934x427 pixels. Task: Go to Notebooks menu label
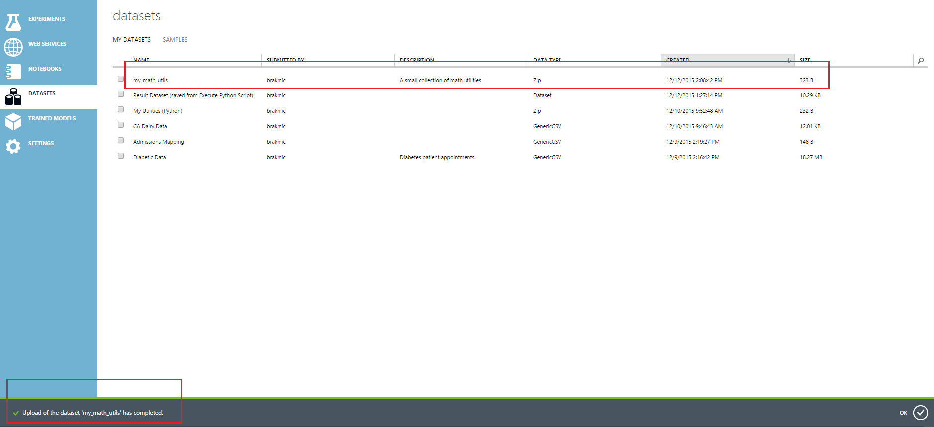[x=45, y=69]
